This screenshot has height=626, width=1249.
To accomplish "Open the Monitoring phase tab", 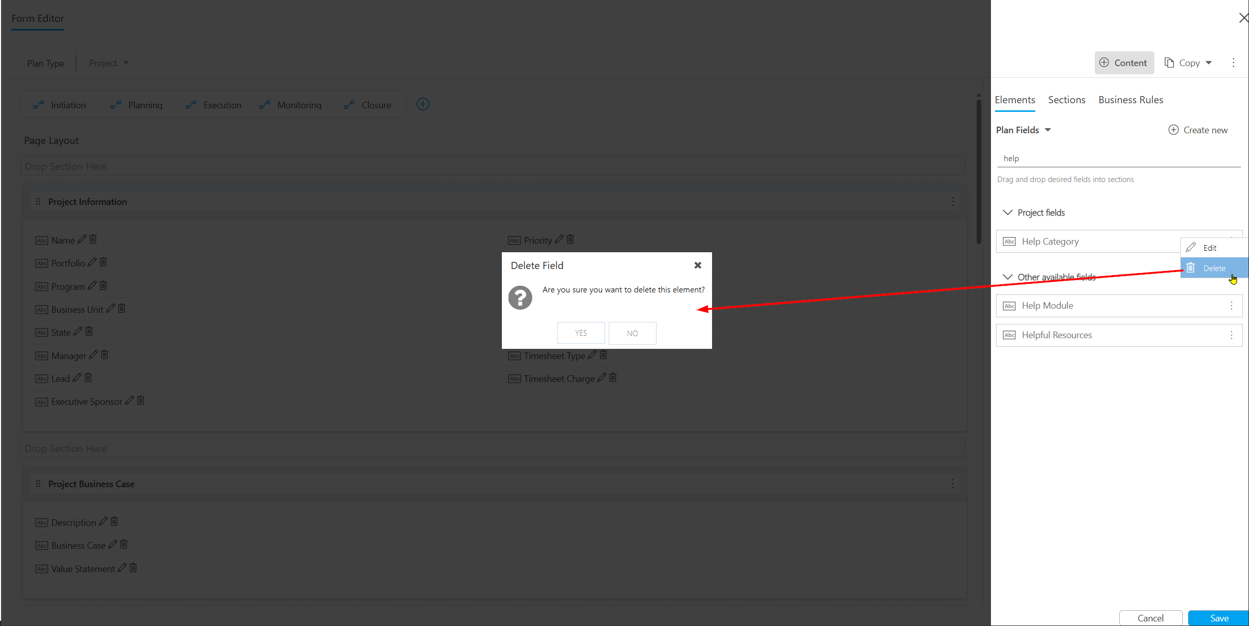I will [291, 105].
